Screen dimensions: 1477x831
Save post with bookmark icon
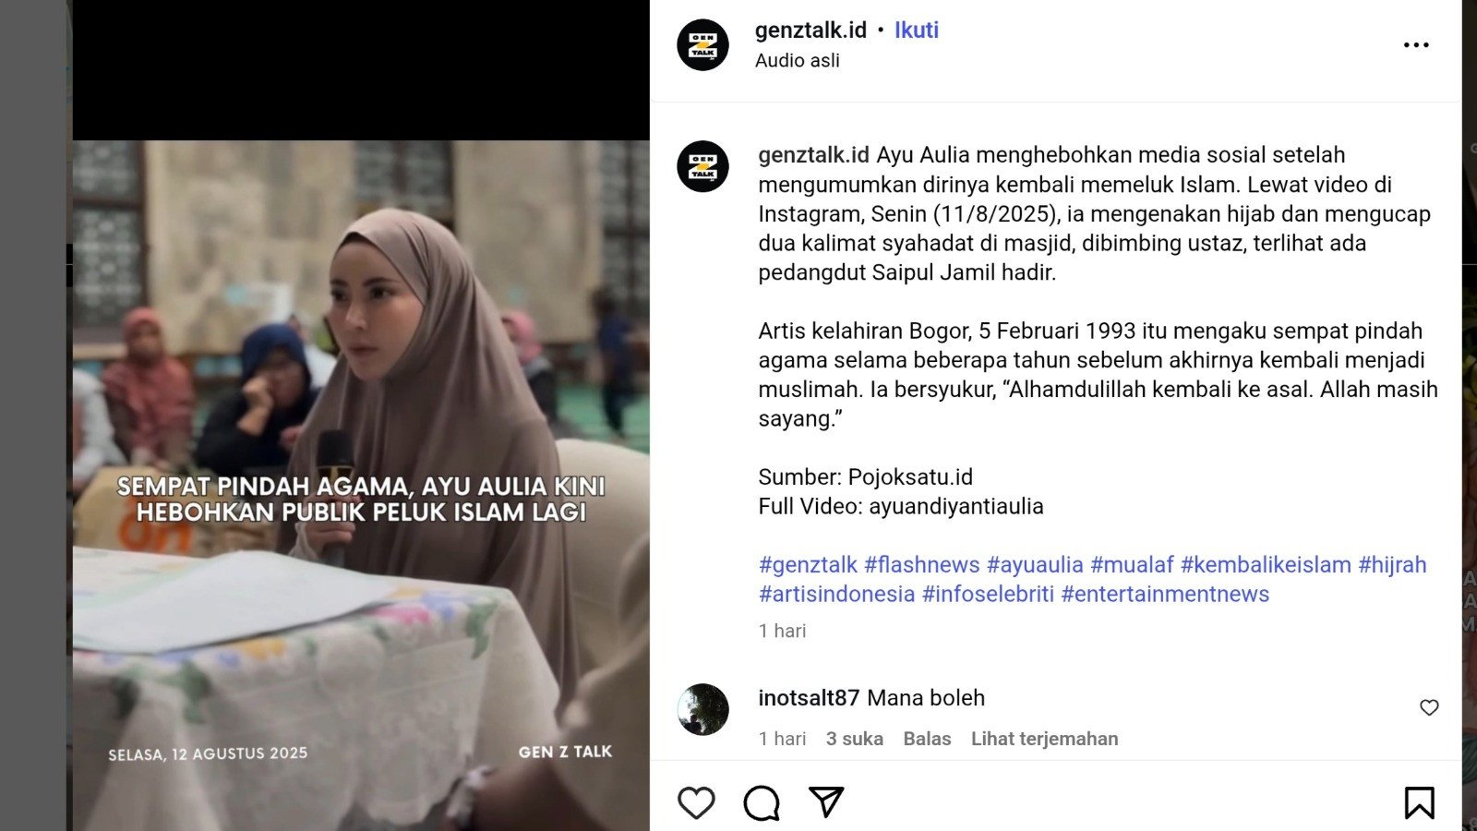pos(1419,802)
